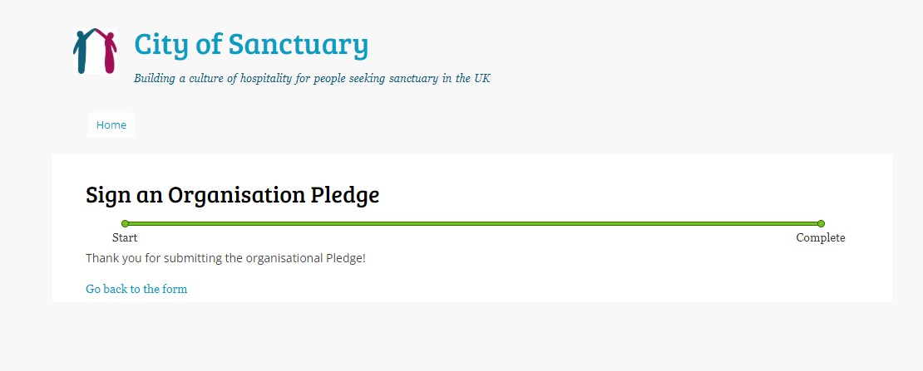Click 'UK' at the tagline's end
Screen dimensions: 923x371
point(481,79)
